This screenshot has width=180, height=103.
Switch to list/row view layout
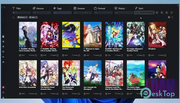(169, 17)
